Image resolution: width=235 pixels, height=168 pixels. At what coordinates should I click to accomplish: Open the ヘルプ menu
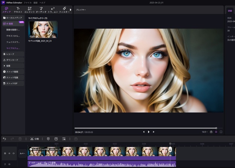(x=43, y=3)
